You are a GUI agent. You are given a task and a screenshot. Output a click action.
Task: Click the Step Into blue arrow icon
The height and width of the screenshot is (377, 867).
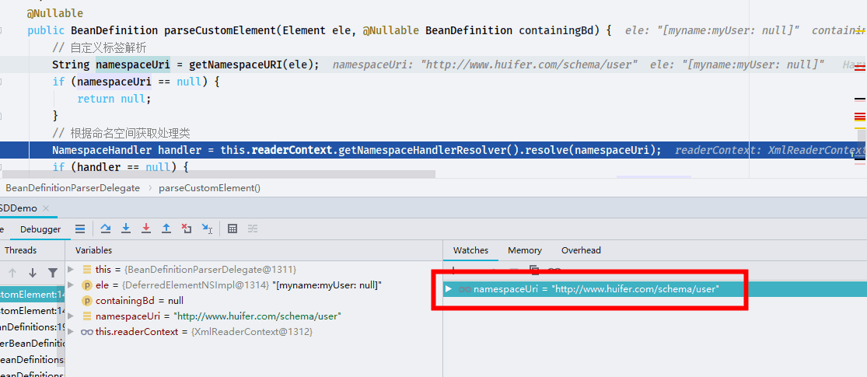[126, 229]
